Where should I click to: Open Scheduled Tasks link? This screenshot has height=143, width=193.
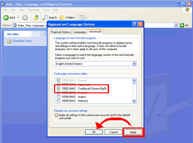pyautogui.click(x=22, y=41)
